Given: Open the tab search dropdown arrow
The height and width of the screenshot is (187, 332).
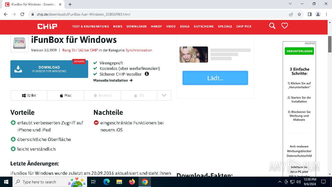Looking at the screenshot, I should pos(290,4).
